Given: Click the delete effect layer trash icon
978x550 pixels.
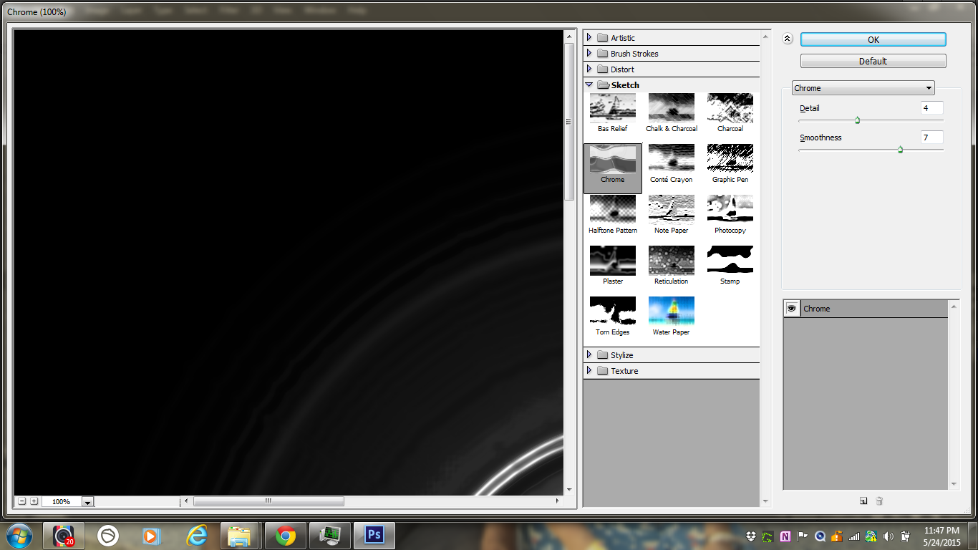Looking at the screenshot, I should pyautogui.click(x=879, y=501).
